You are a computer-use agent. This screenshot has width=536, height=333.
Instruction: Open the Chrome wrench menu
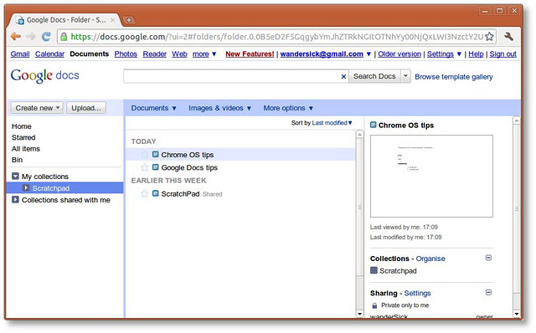(x=508, y=36)
